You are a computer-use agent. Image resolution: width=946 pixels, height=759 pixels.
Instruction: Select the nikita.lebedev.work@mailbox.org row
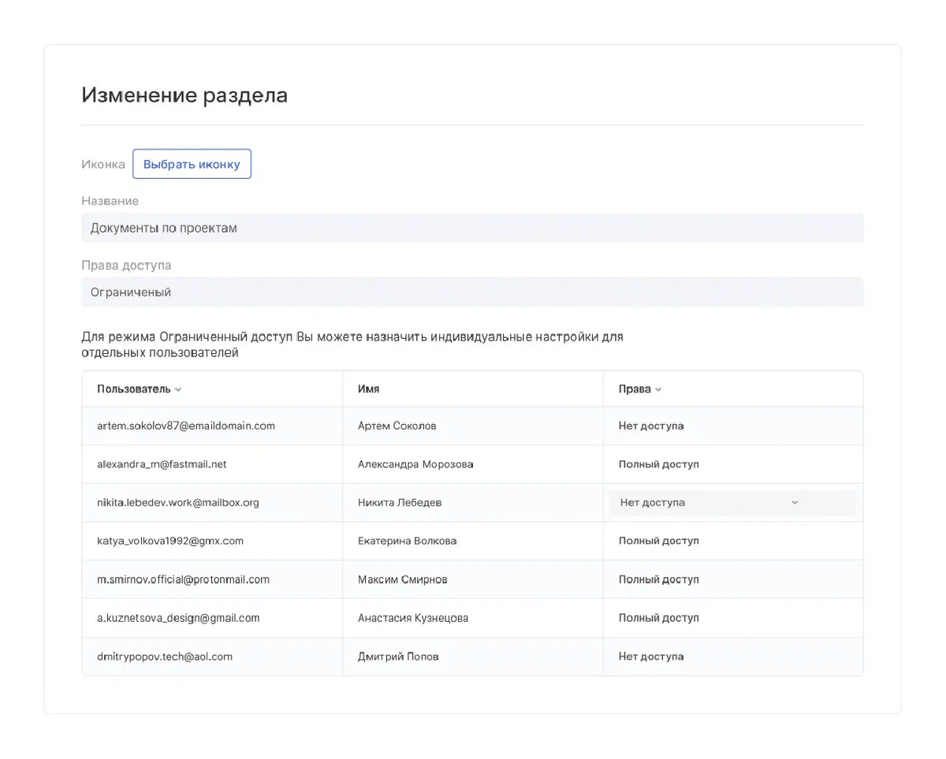(178, 502)
